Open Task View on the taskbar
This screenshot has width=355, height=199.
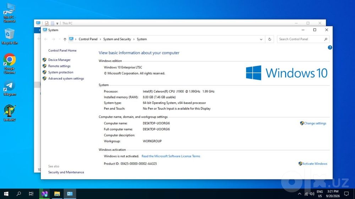[31, 194]
